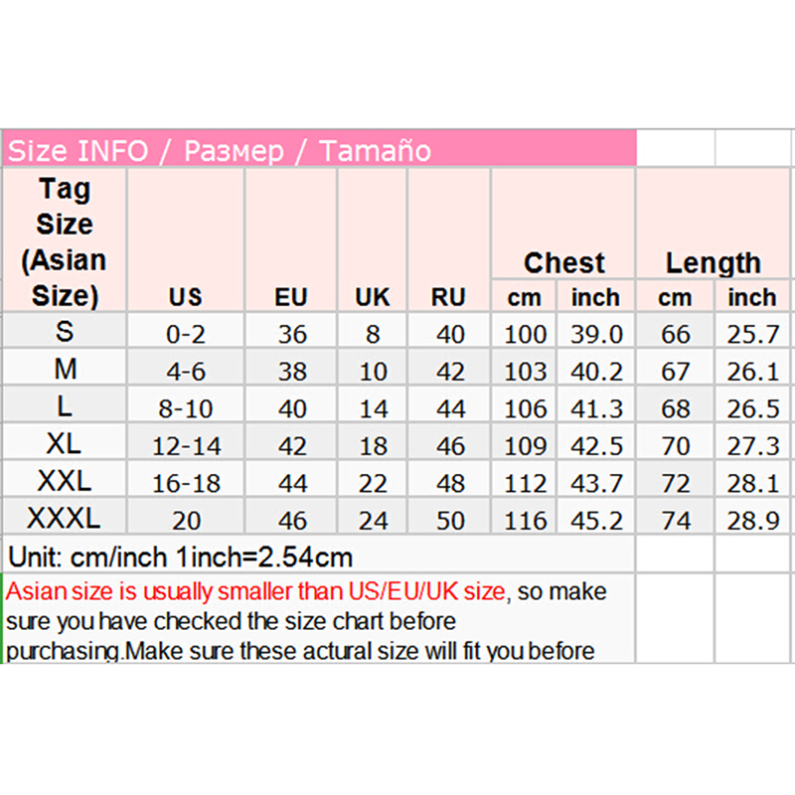Screen dimensions: 795x795
Task: Select the length '28.9' inch cell
Action: coord(752,519)
